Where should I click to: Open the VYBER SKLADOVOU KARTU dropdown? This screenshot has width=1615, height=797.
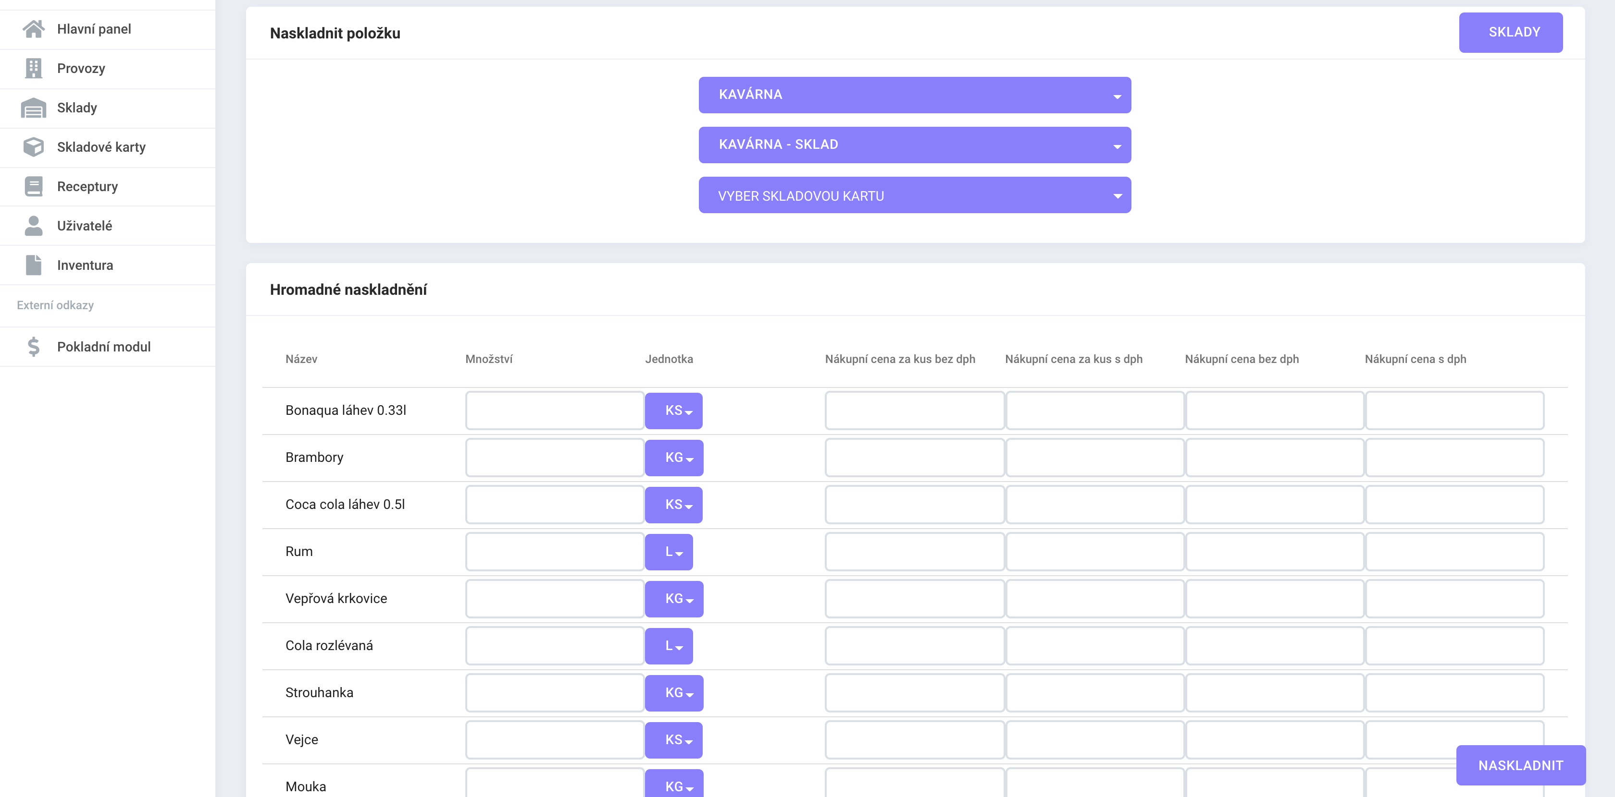915,195
